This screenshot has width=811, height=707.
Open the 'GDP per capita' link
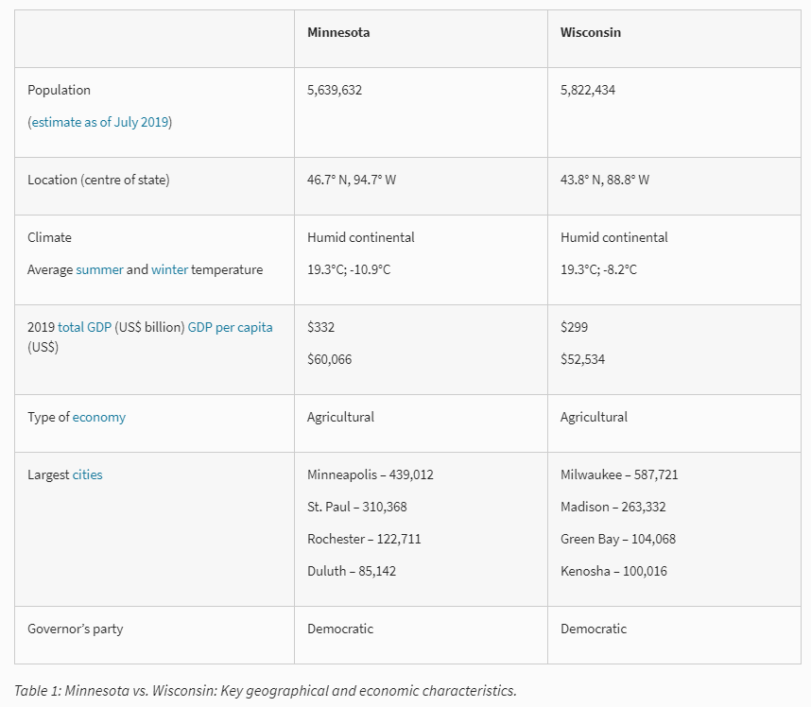[230, 327]
